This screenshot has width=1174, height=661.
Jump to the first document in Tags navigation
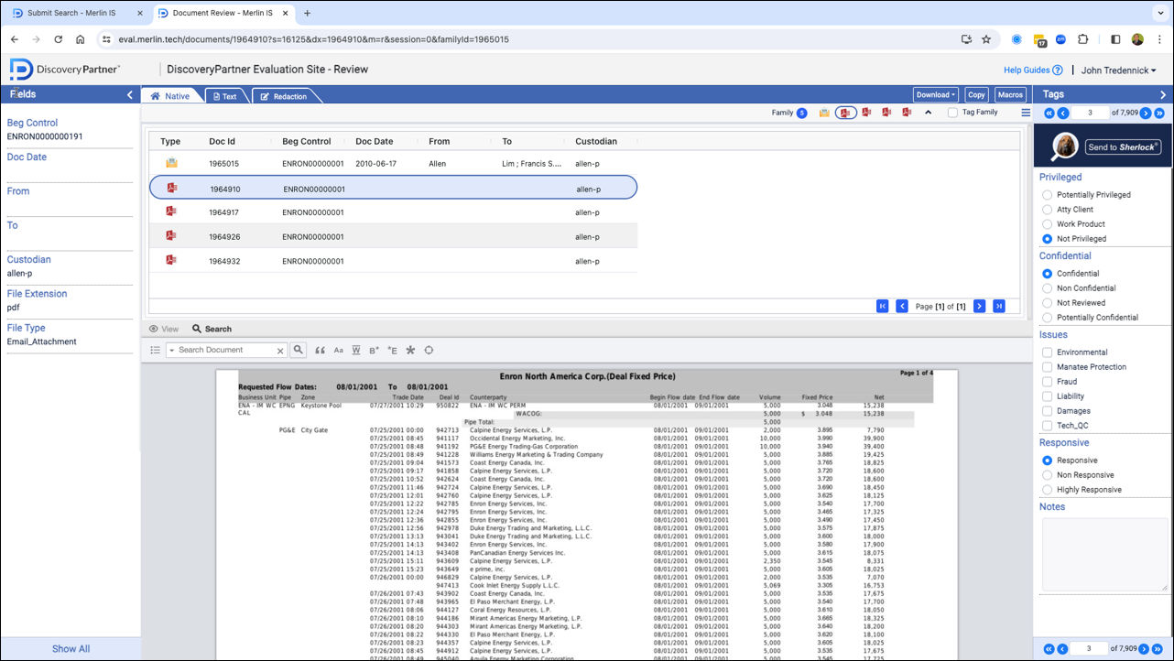tap(1049, 113)
